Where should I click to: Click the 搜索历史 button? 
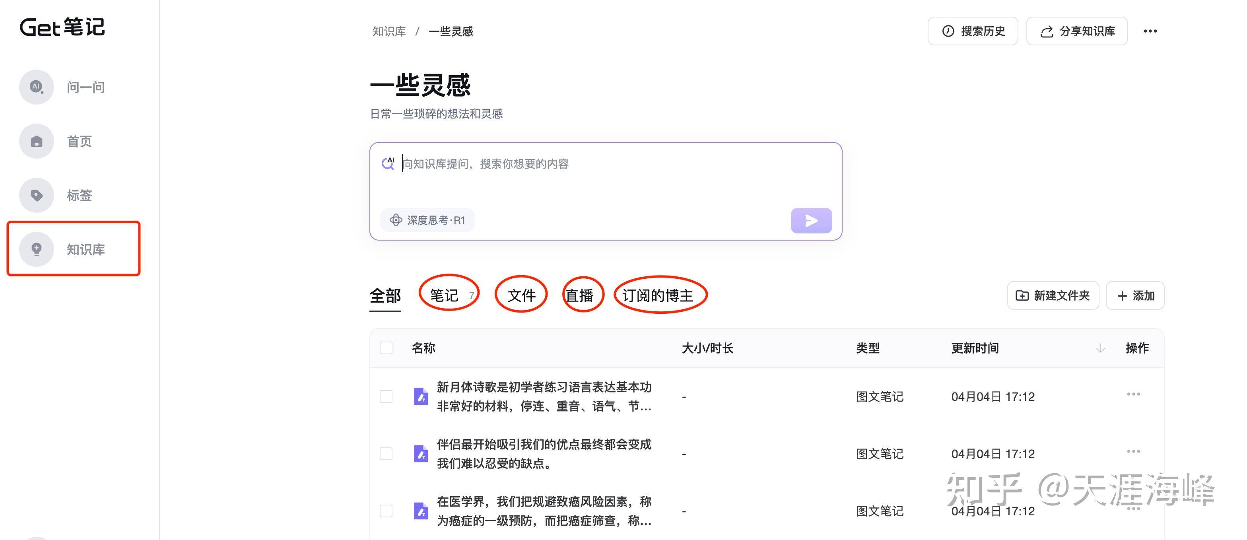click(973, 31)
